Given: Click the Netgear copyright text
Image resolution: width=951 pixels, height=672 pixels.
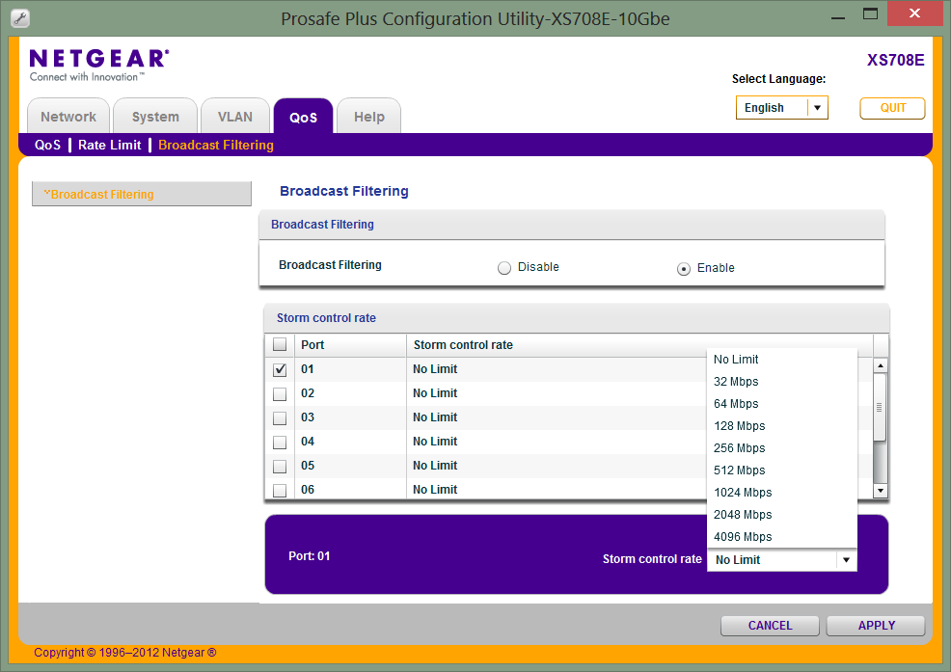Looking at the screenshot, I should [125, 653].
